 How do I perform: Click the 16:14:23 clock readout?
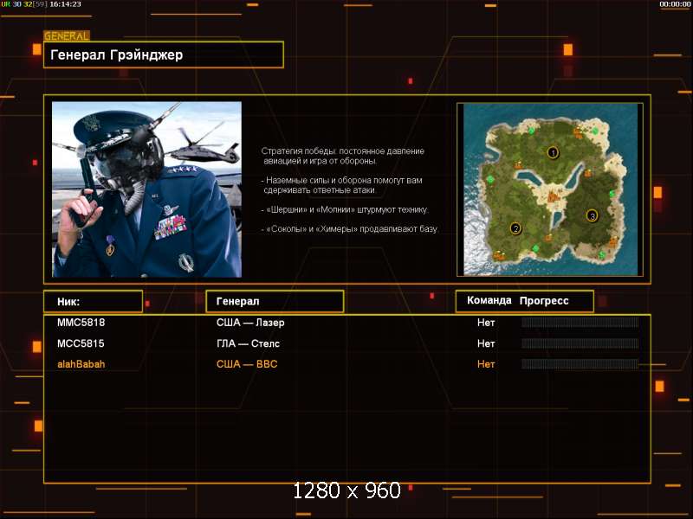click(66, 4)
